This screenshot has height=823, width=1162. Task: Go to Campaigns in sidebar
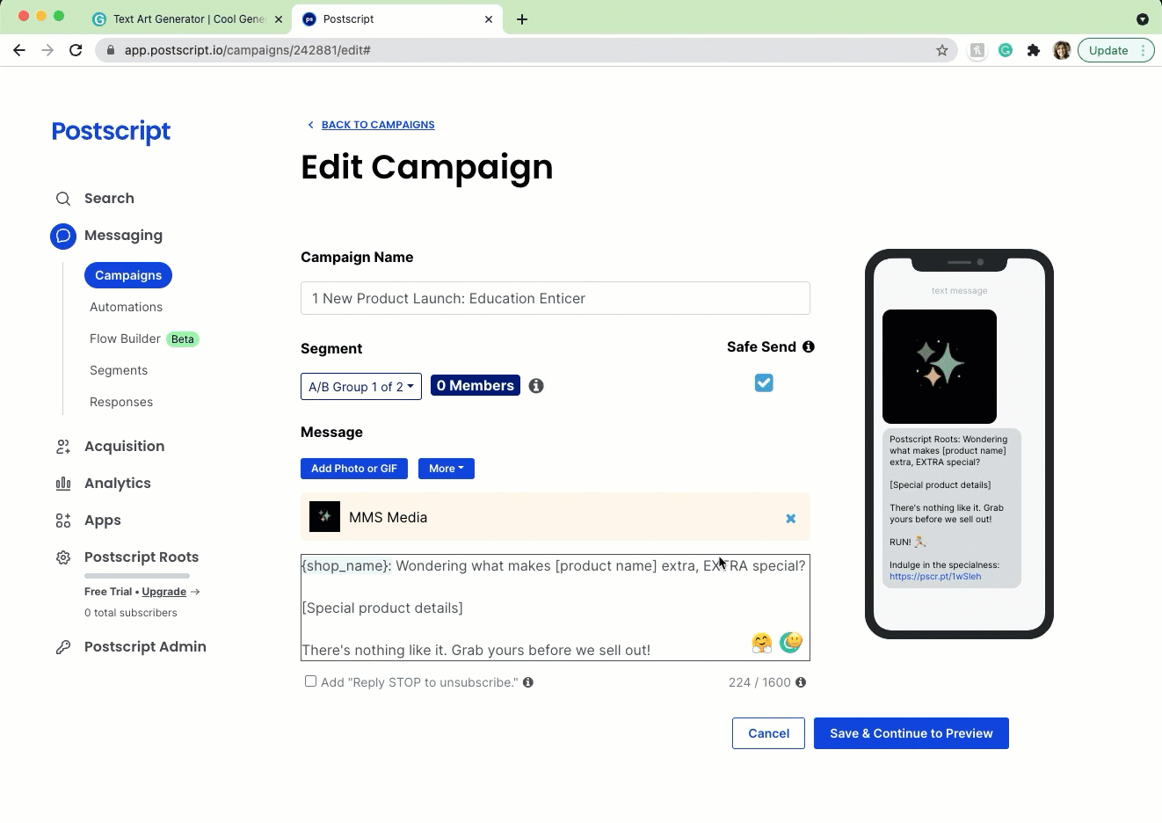click(128, 275)
